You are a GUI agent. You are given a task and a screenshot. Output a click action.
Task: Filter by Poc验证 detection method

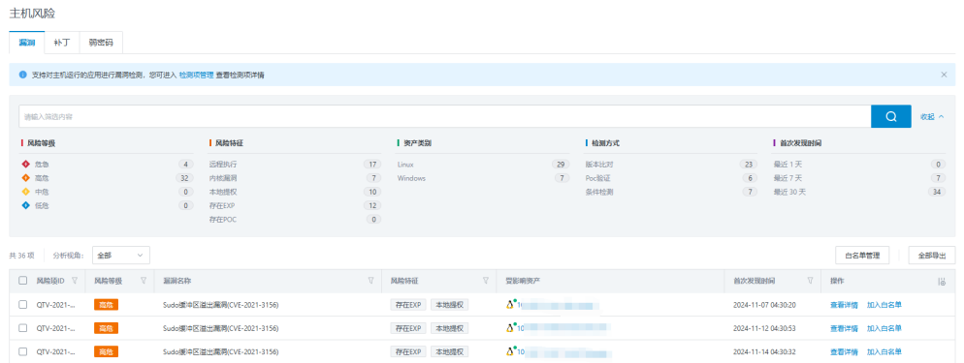598,178
